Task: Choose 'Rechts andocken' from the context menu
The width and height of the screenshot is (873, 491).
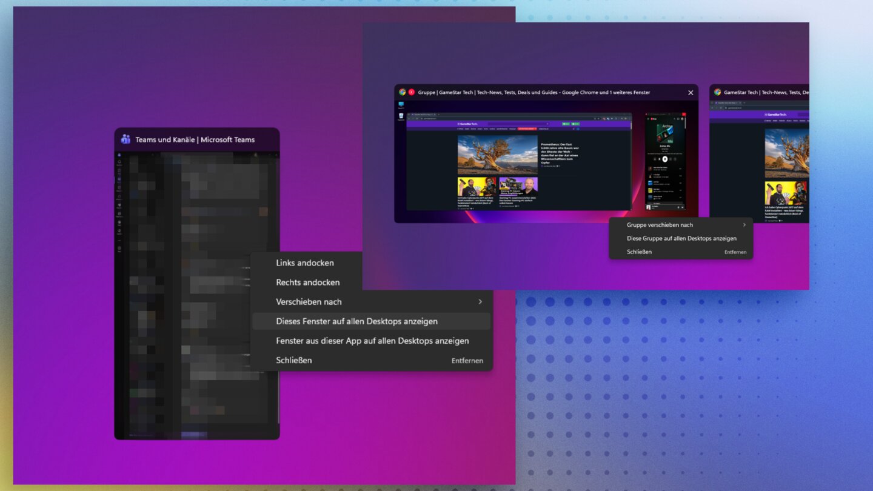Action: (x=307, y=282)
